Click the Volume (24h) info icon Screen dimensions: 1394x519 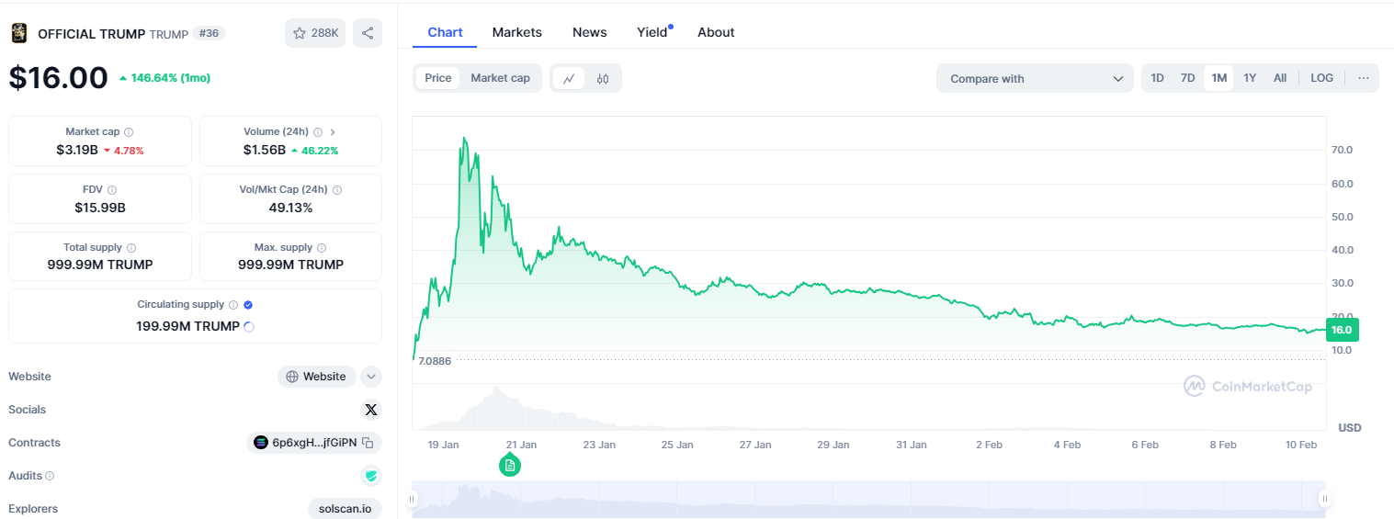(318, 132)
